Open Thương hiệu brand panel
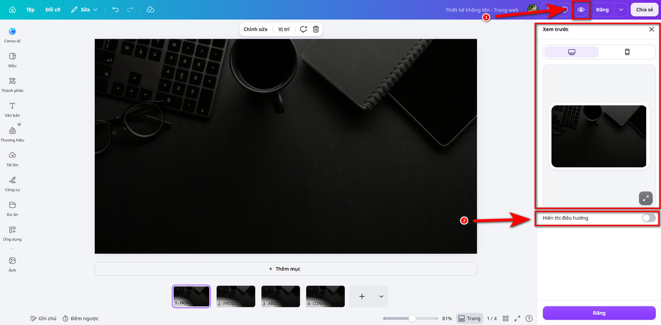The height and width of the screenshot is (325, 661). (x=12, y=134)
